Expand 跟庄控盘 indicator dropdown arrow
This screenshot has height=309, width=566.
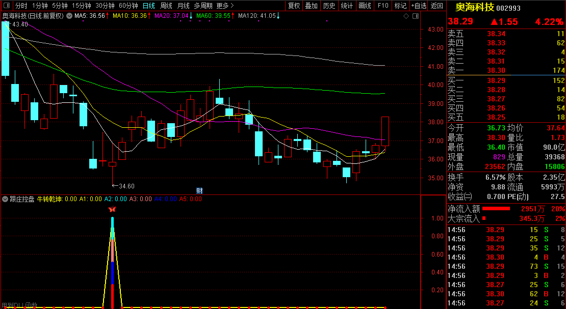click(x=5, y=199)
